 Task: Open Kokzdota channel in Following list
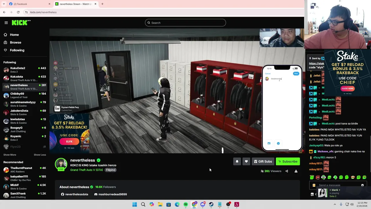25,78
